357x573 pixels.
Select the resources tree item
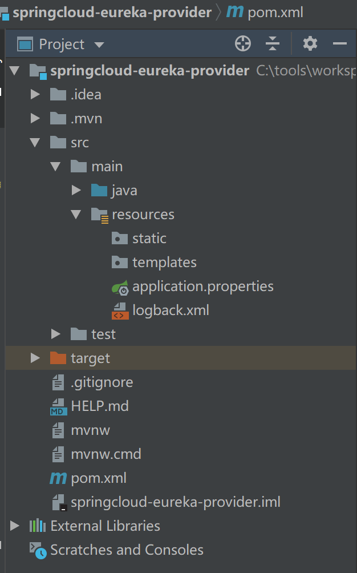click(x=143, y=215)
